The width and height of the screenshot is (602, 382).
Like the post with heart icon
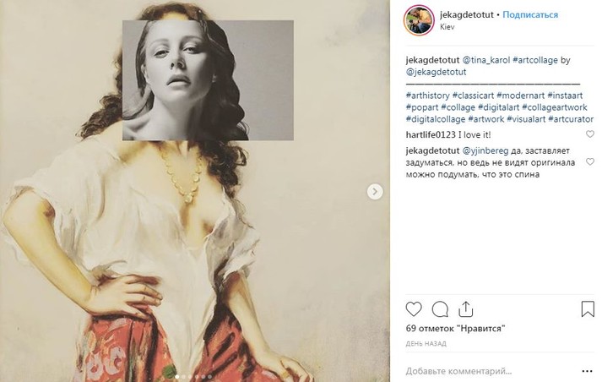414,309
